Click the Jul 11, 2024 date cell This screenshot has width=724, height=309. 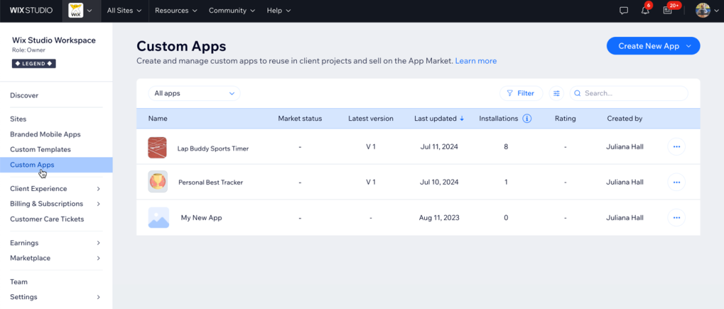[440, 147]
